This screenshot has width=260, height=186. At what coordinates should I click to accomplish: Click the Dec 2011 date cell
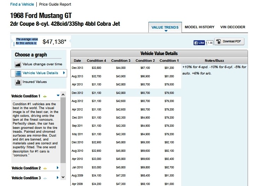(77, 118)
